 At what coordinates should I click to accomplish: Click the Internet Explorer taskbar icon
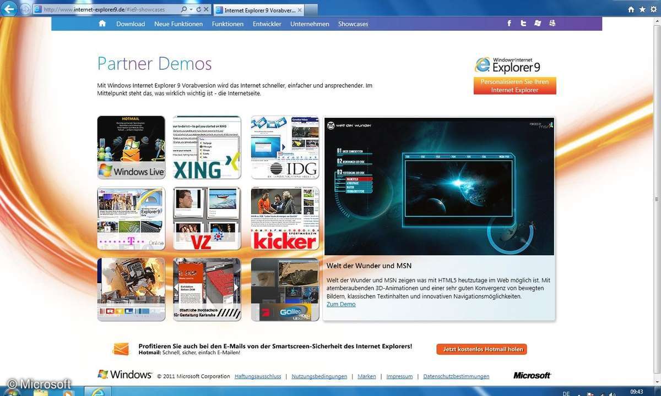pos(99,391)
